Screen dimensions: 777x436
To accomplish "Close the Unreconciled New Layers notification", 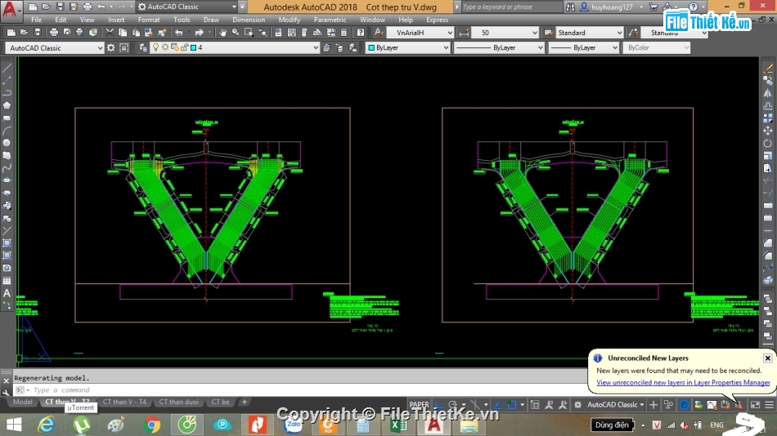I will [767, 358].
